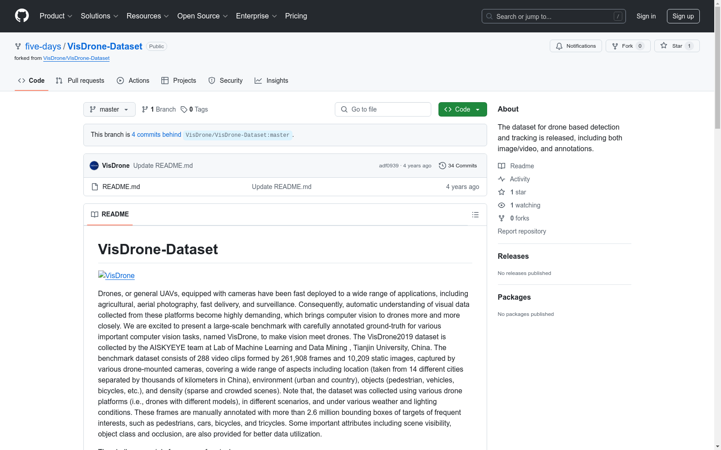Click the README.md row's Update README.md message

[x=282, y=187]
